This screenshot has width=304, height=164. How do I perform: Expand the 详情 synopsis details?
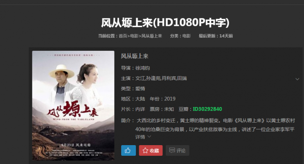tap(140, 137)
